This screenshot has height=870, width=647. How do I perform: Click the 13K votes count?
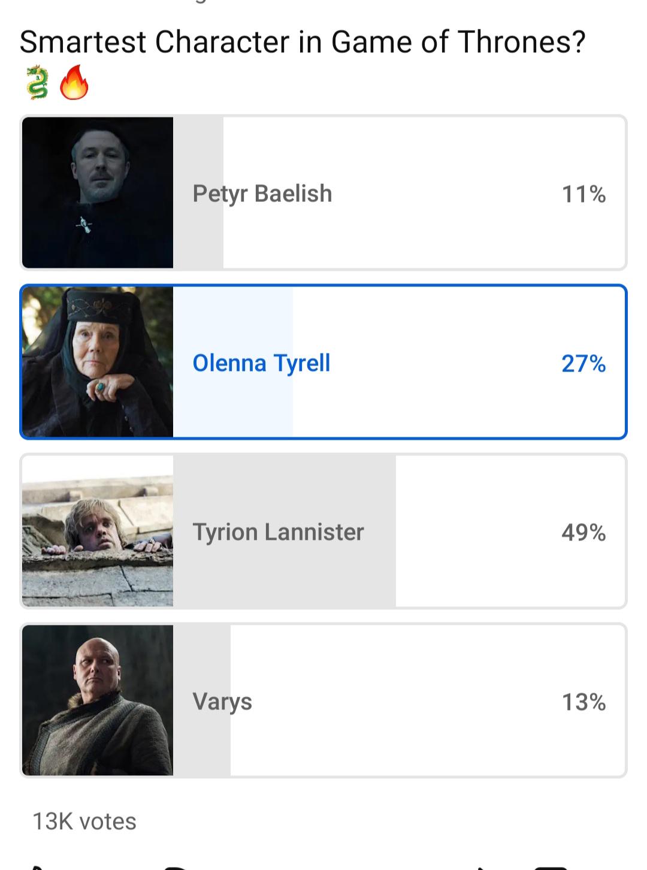[84, 821]
